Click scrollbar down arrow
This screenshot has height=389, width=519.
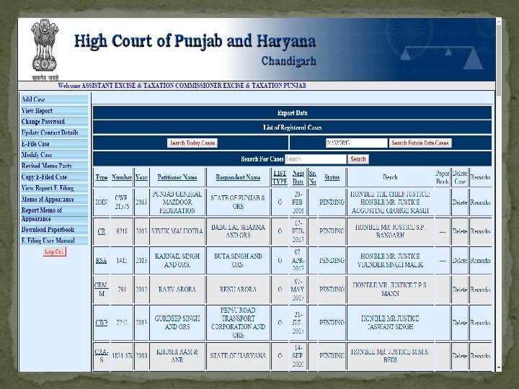[499, 367]
